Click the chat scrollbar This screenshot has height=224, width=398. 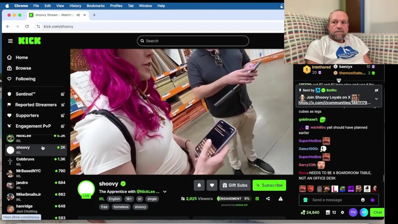pos(384,178)
